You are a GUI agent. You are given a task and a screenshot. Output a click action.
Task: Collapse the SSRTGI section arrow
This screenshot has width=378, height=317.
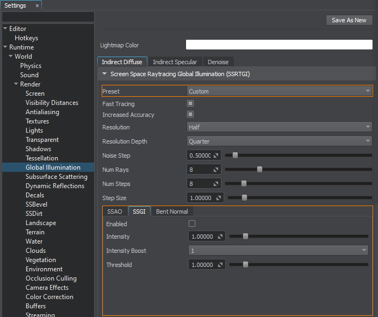104,73
